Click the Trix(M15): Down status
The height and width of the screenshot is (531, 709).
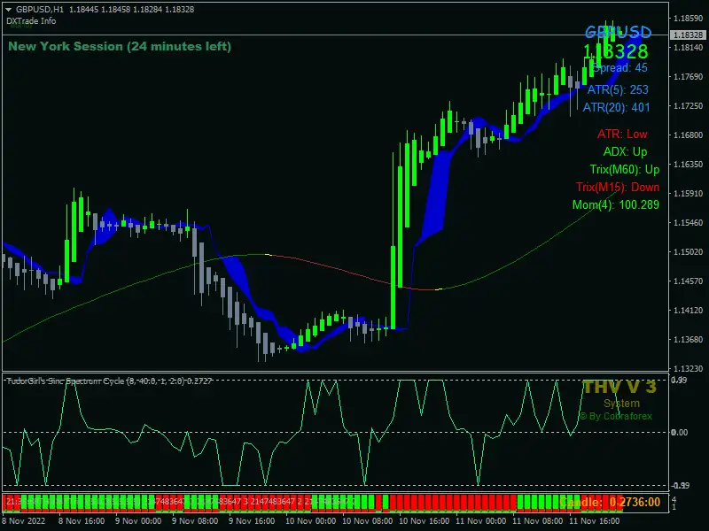point(618,187)
